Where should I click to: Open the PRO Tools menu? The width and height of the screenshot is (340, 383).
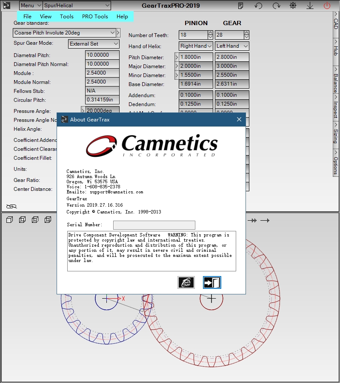tap(95, 16)
